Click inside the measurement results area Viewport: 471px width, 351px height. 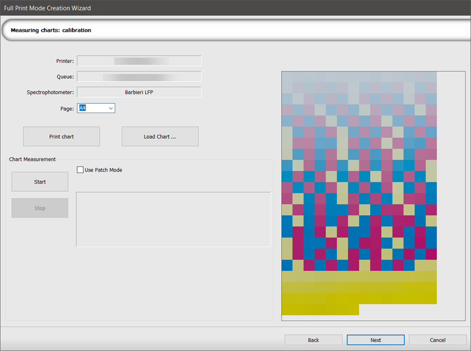pos(173,219)
